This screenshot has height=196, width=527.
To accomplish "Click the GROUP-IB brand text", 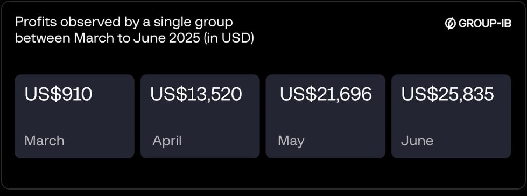I will (x=484, y=24).
